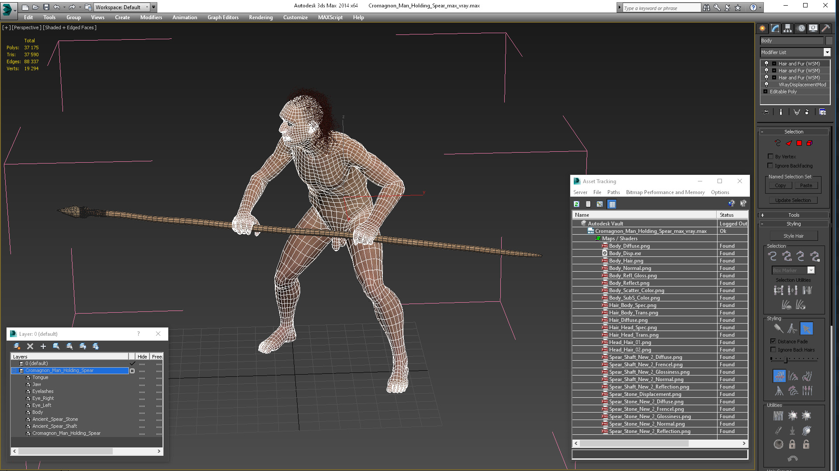
Task: Select the Hair Brush styling tool
Action: (x=778, y=328)
